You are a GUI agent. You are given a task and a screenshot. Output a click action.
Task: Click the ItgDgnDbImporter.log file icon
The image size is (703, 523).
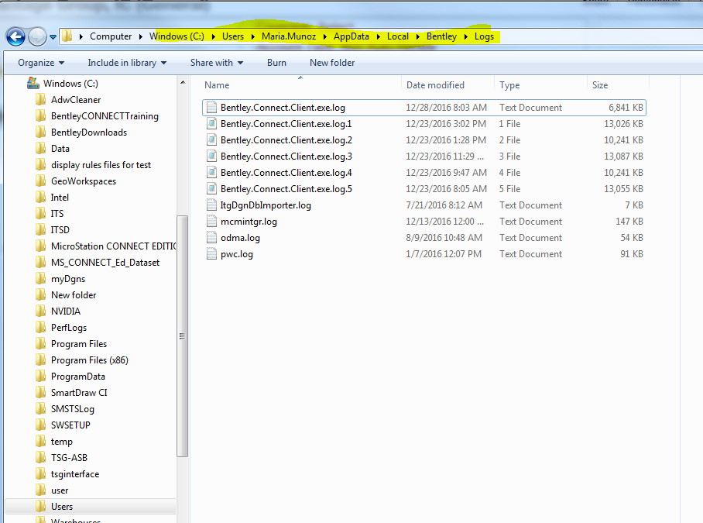click(211, 205)
